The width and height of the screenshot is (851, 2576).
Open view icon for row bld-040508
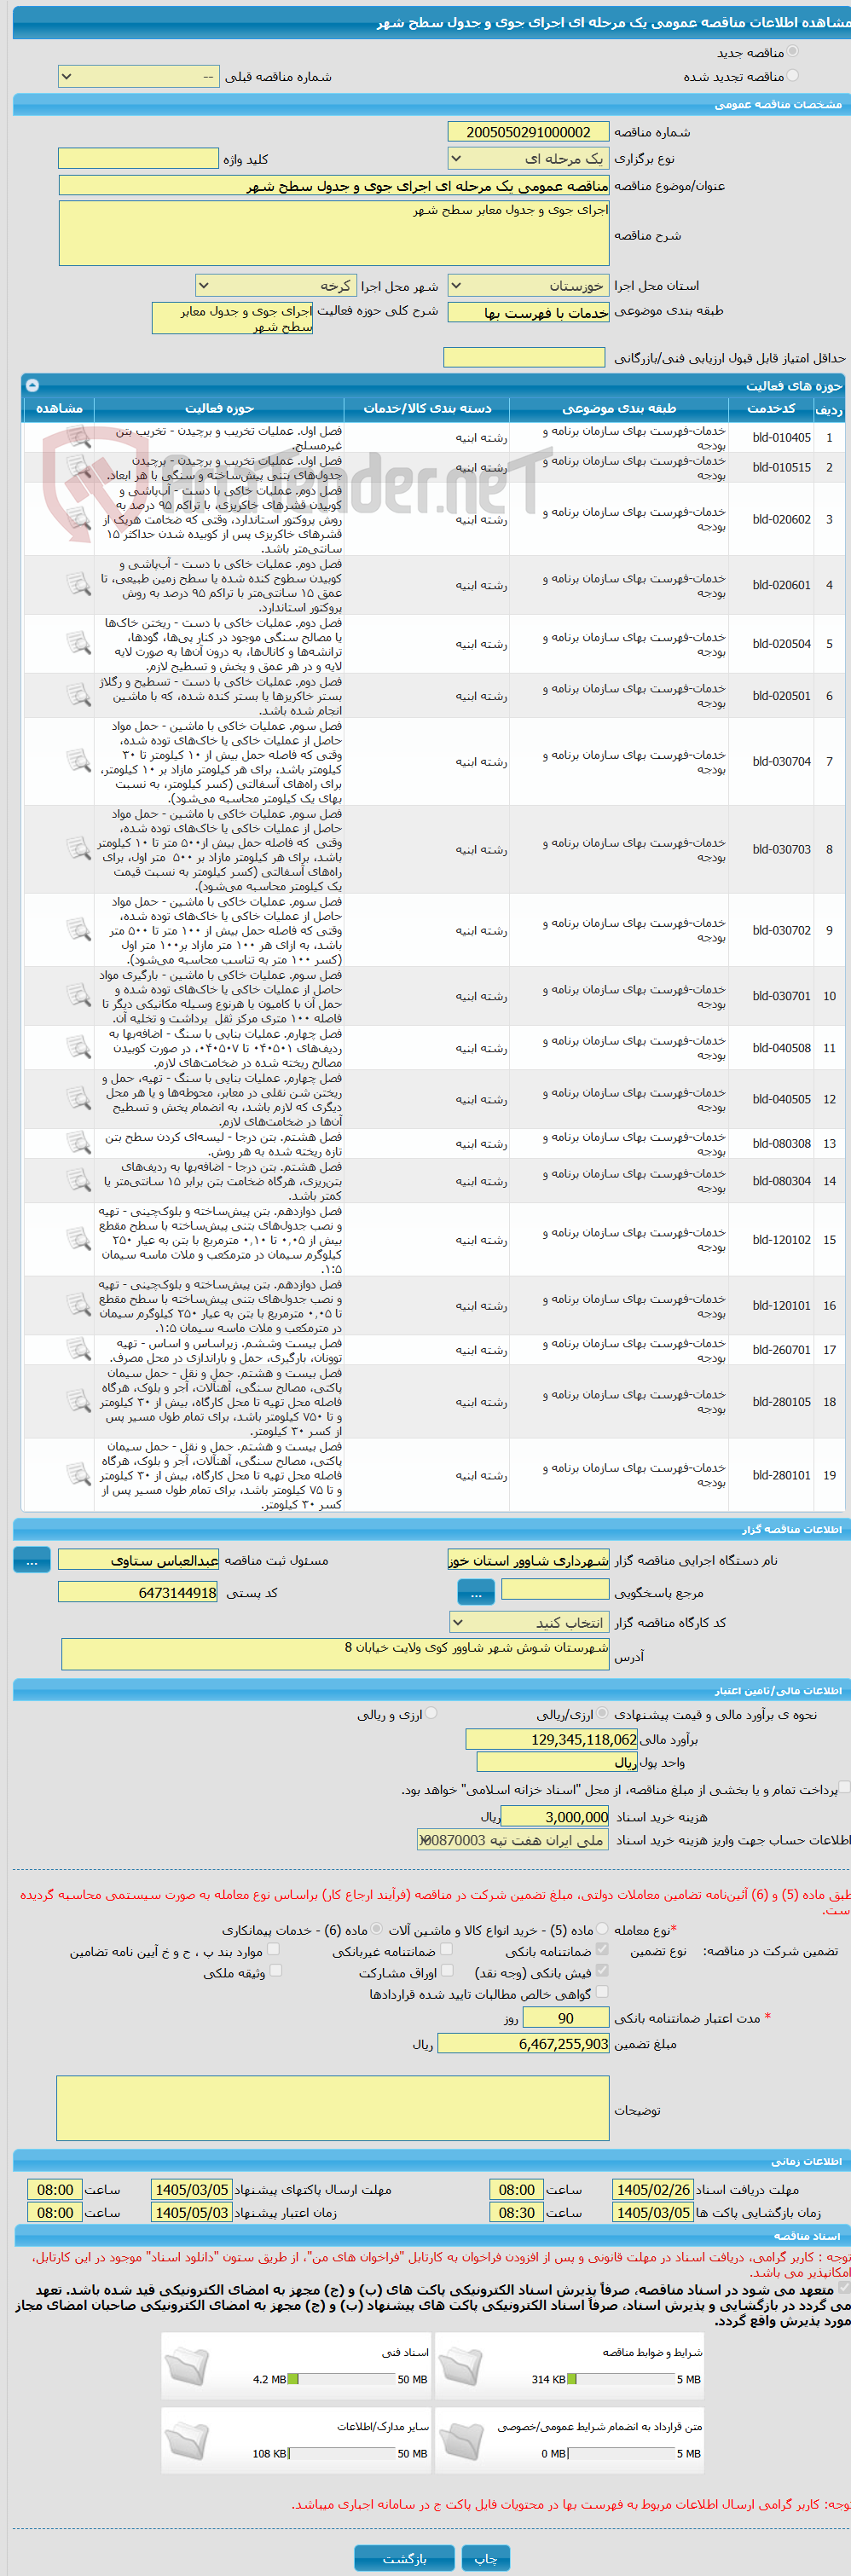coord(78,1048)
